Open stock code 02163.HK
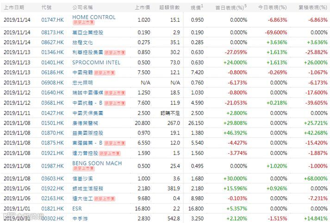Viewport: 330px width, 223px height. tap(53, 199)
